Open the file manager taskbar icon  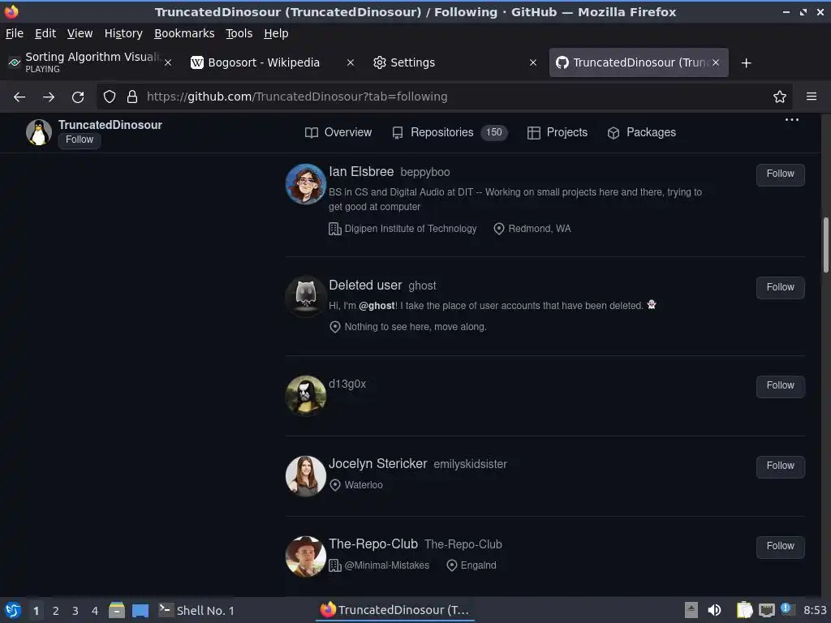117,610
